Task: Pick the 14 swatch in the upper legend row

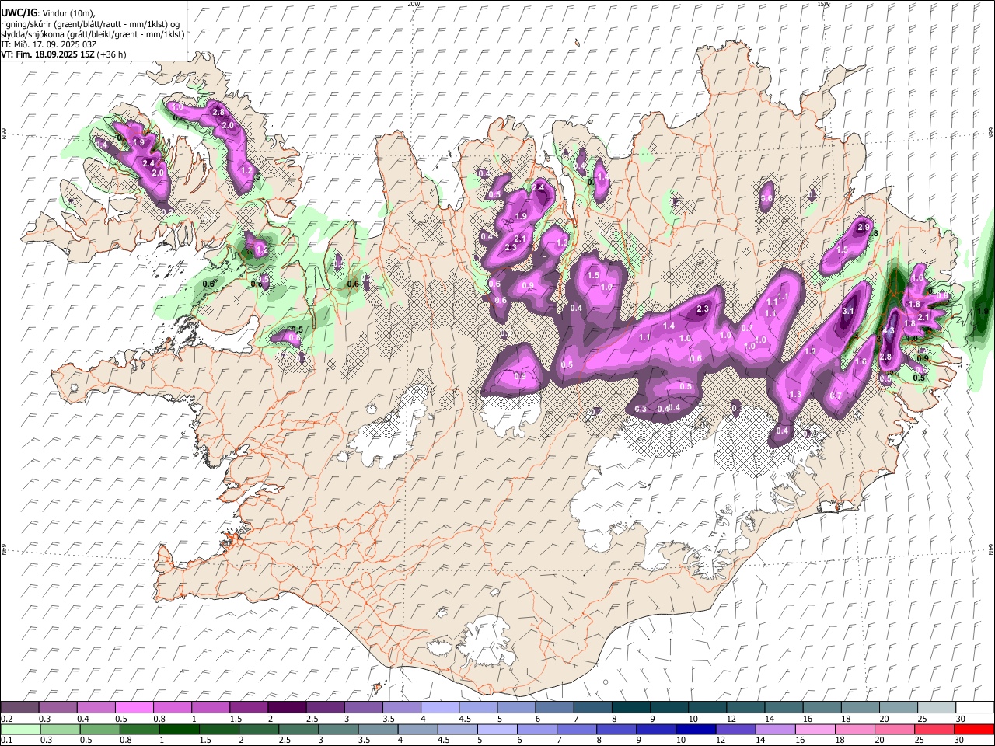Action: 783,707
